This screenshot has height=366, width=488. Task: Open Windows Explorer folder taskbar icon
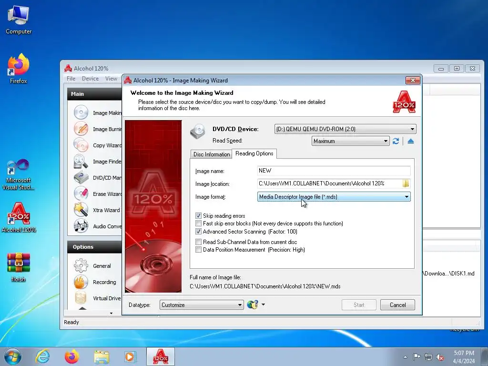102,356
